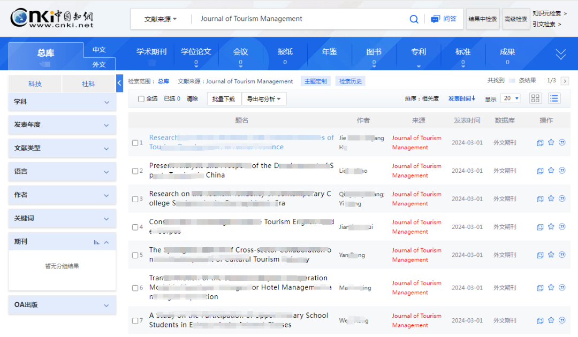
Task: Open the 问答 chat assistant icon
Action: coord(435,19)
